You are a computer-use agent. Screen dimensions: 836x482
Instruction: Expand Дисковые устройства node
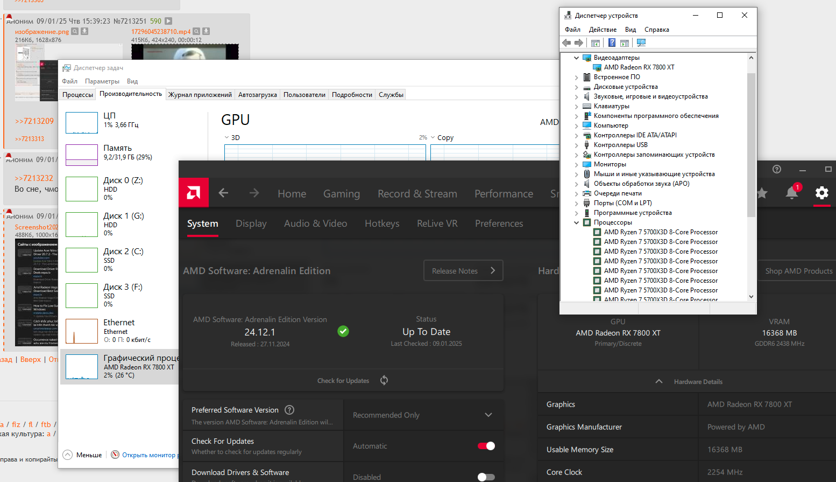click(577, 87)
